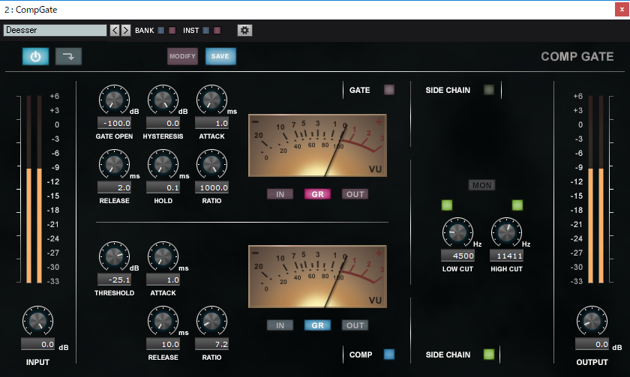Viewport: 630px width, 377px height.
Task: Disable the COMP section toggle
Action: (389, 354)
